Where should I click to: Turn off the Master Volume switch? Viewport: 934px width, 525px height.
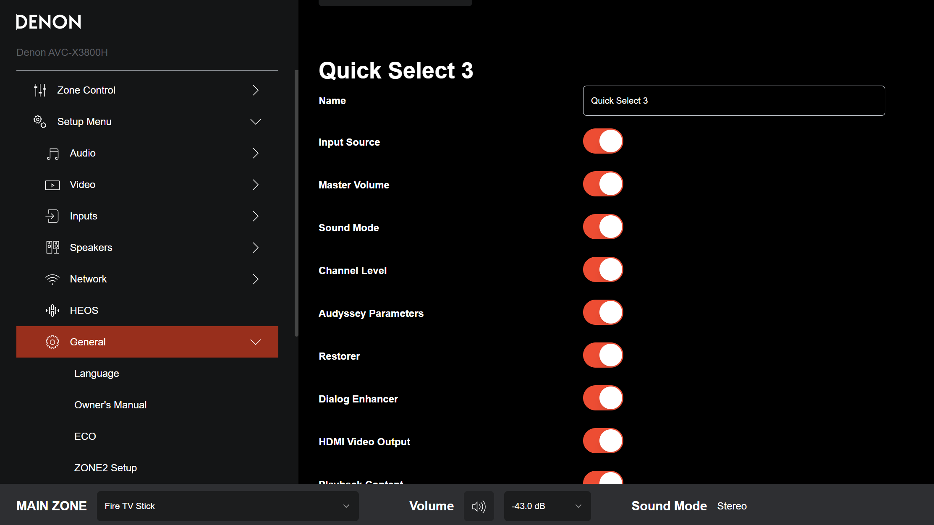coord(603,184)
